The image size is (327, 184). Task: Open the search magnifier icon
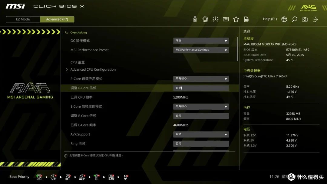[x=294, y=19]
